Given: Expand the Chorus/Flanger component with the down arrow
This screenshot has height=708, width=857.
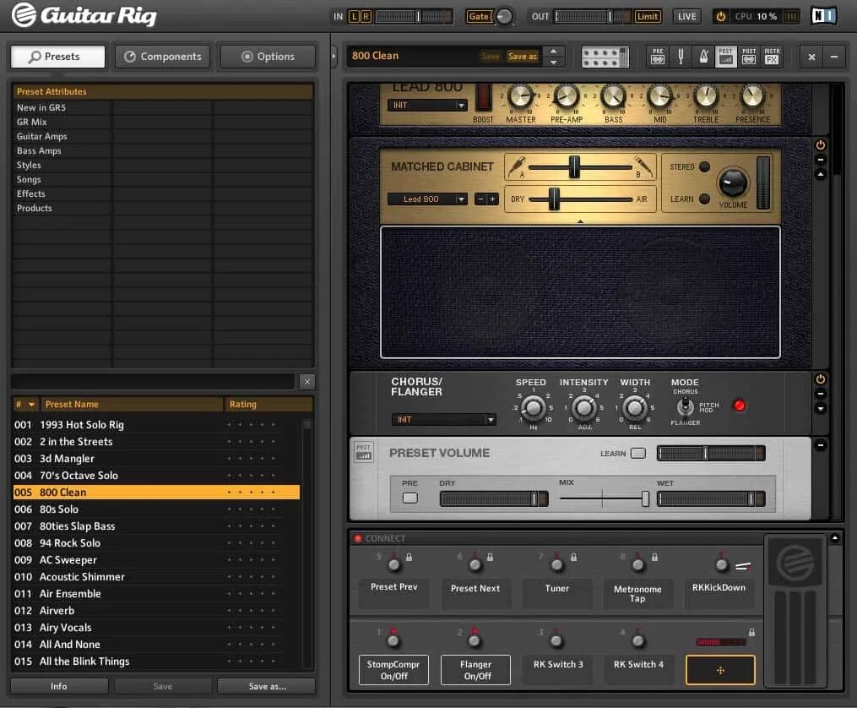Looking at the screenshot, I should pyautogui.click(x=821, y=408).
